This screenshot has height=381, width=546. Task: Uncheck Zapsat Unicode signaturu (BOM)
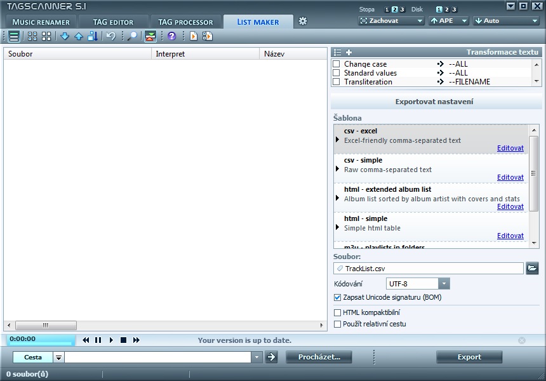338,297
